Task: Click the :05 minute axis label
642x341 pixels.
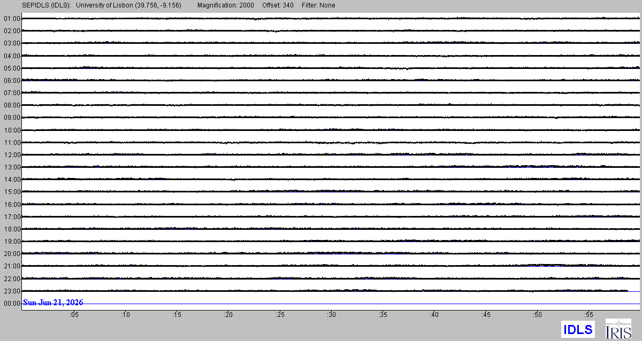Action: [74, 315]
